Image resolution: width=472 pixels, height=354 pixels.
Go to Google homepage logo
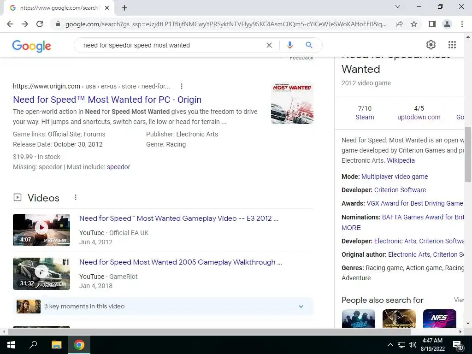32,46
